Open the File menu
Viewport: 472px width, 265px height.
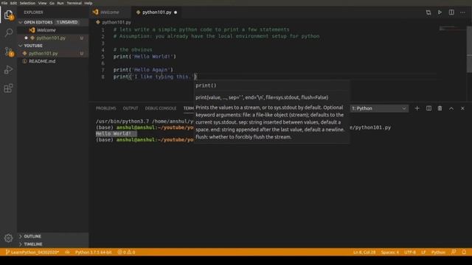pyautogui.click(x=4, y=3)
